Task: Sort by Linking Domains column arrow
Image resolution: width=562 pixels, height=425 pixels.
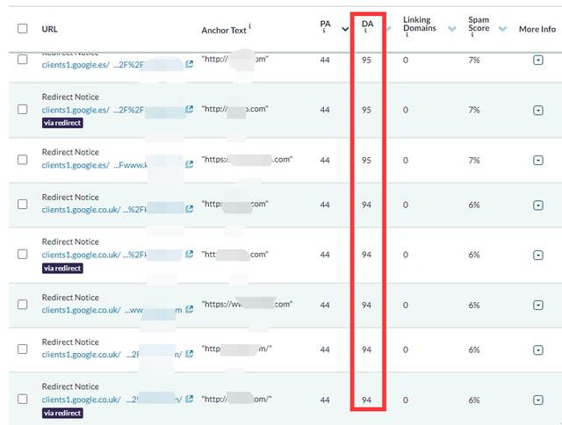Action: coord(452,29)
